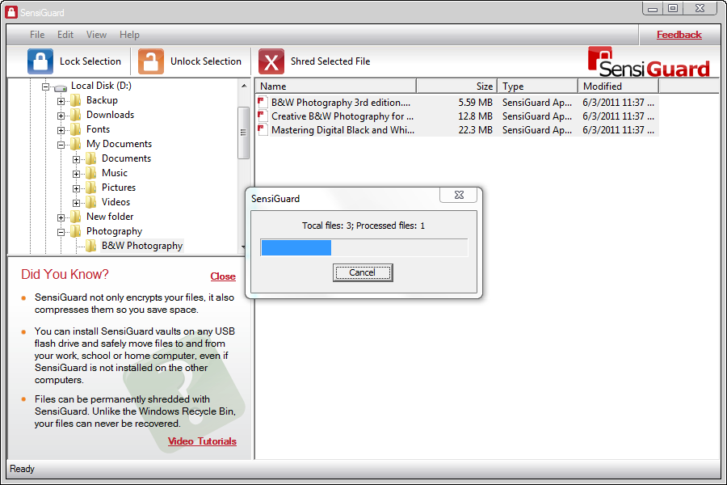Click the New folder folder icon
The height and width of the screenshot is (485, 727).
pos(76,217)
